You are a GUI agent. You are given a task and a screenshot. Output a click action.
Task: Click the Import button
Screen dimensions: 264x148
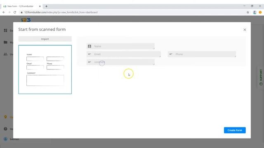pos(45,39)
